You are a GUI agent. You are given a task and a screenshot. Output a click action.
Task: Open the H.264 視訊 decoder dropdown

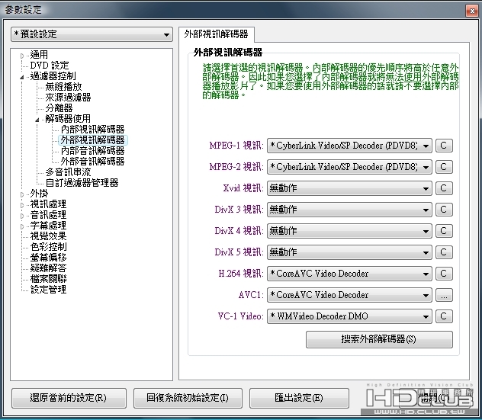pyautogui.click(x=349, y=274)
